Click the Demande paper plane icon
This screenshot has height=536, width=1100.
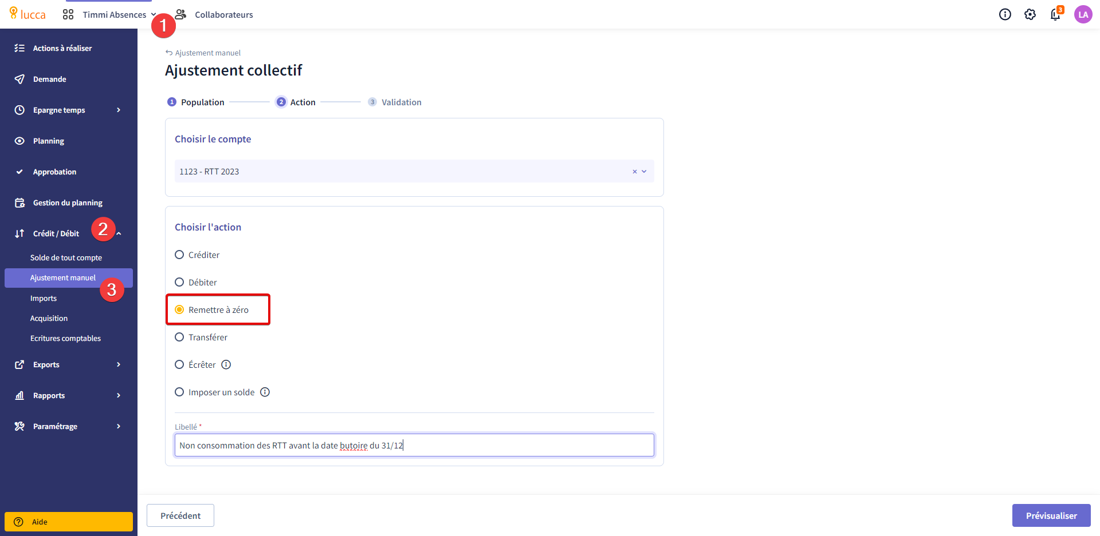(x=19, y=79)
